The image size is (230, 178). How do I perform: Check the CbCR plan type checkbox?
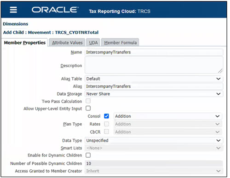pyautogui.click(x=106, y=132)
